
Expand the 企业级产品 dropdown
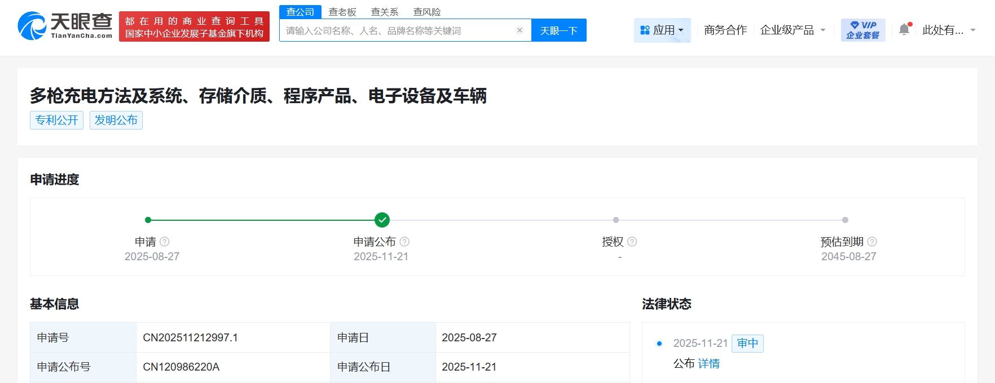coord(793,30)
